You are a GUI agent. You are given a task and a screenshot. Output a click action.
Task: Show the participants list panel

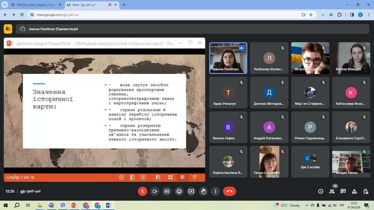click(332, 191)
